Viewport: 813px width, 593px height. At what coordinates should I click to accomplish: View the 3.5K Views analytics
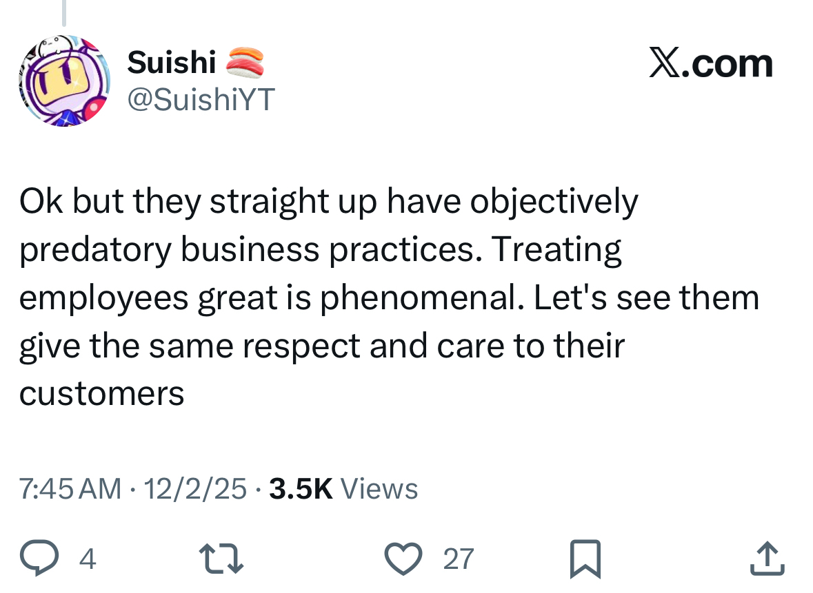pos(343,488)
